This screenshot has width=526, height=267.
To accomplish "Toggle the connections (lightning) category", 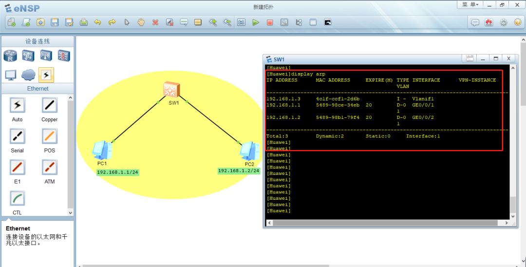I will [46, 75].
